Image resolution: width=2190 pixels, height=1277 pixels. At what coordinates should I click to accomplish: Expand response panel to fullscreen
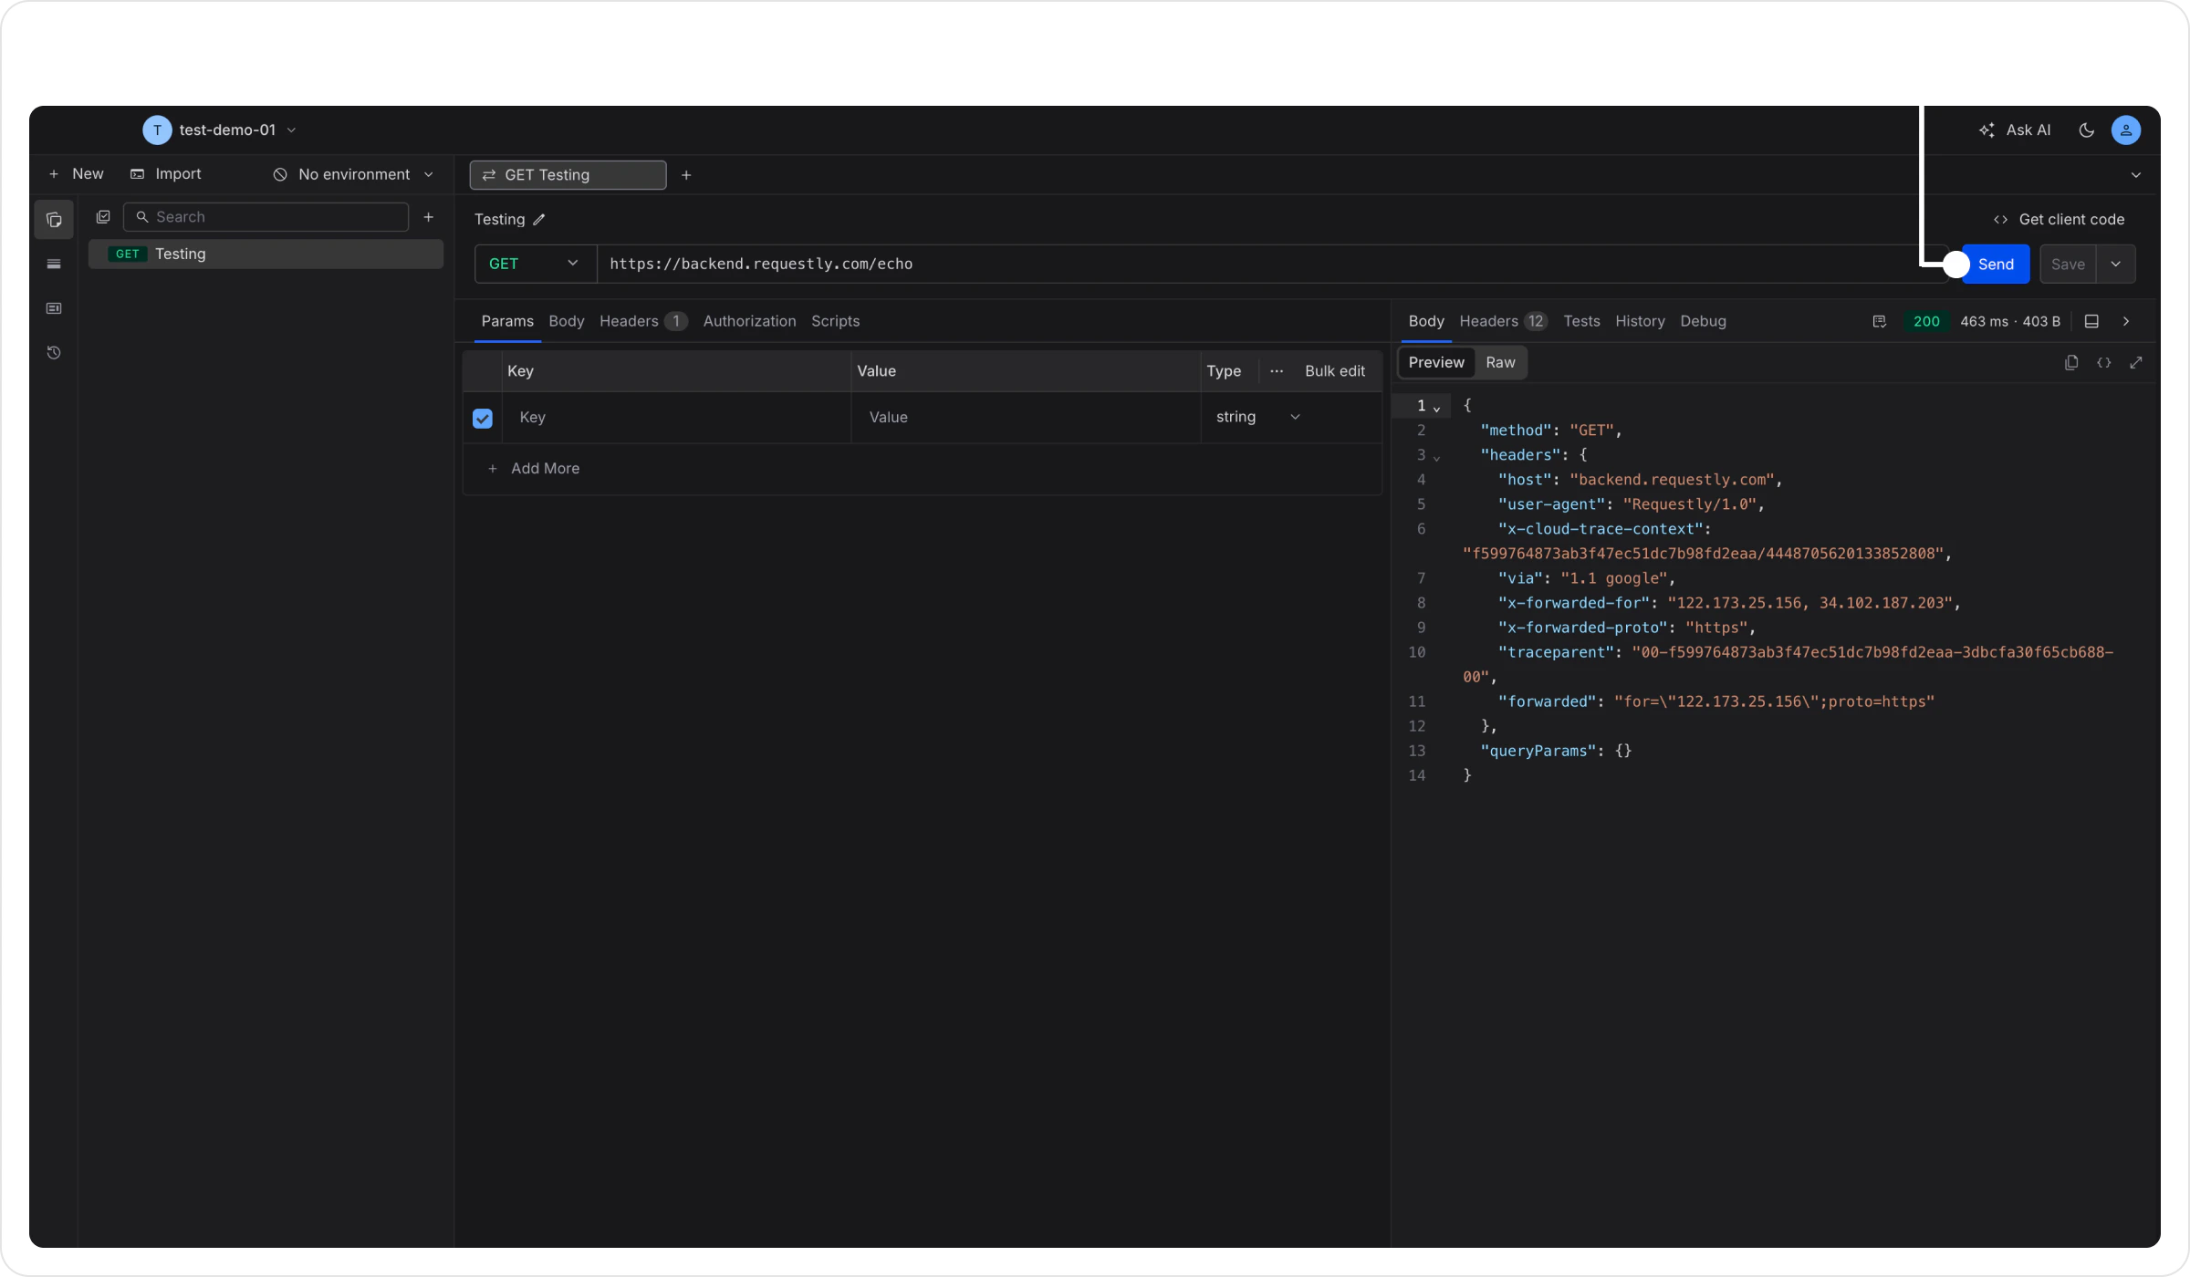(x=2135, y=363)
